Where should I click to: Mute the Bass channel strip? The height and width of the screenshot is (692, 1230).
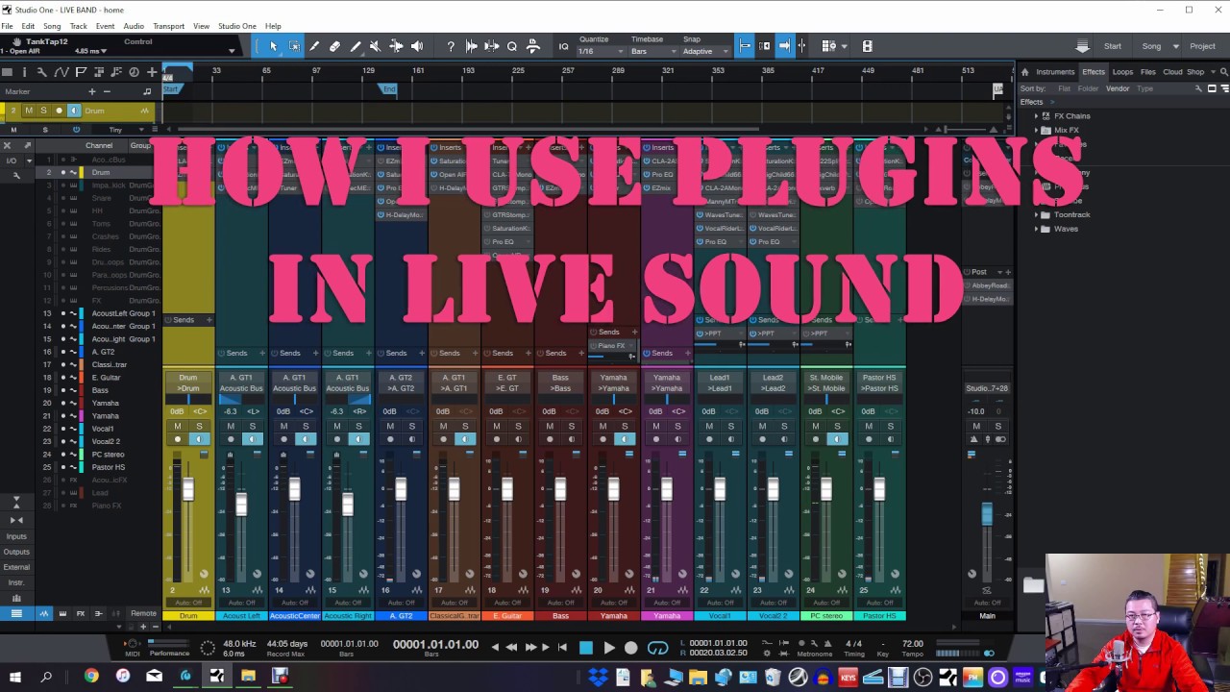[550, 426]
